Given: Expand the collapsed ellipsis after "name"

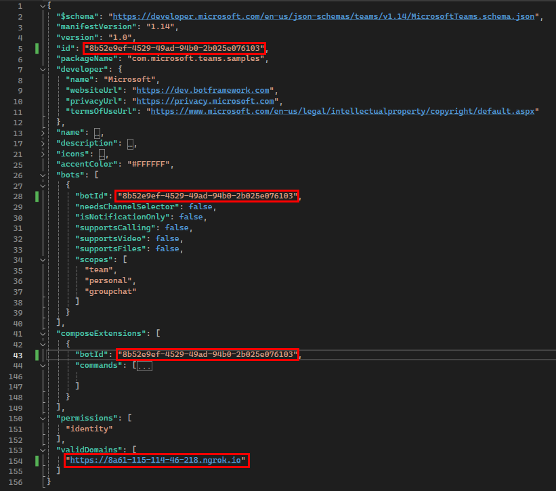Looking at the screenshot, I should (x=97, y=133).
